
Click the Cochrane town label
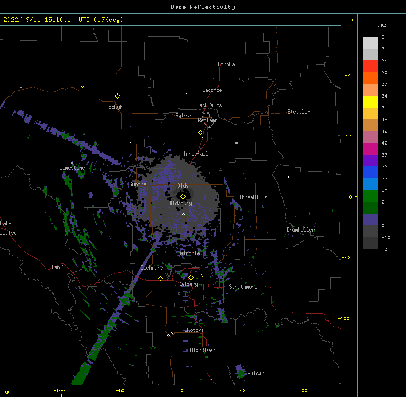[152, 268]
